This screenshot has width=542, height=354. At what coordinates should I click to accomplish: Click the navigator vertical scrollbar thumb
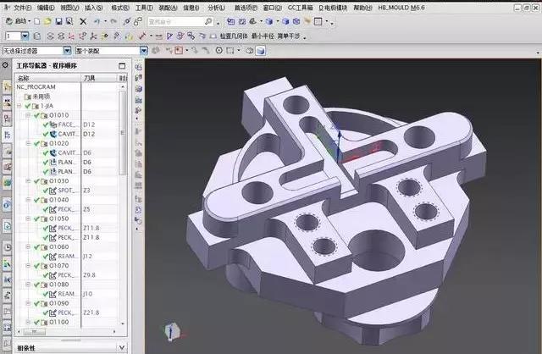(122, 132)
